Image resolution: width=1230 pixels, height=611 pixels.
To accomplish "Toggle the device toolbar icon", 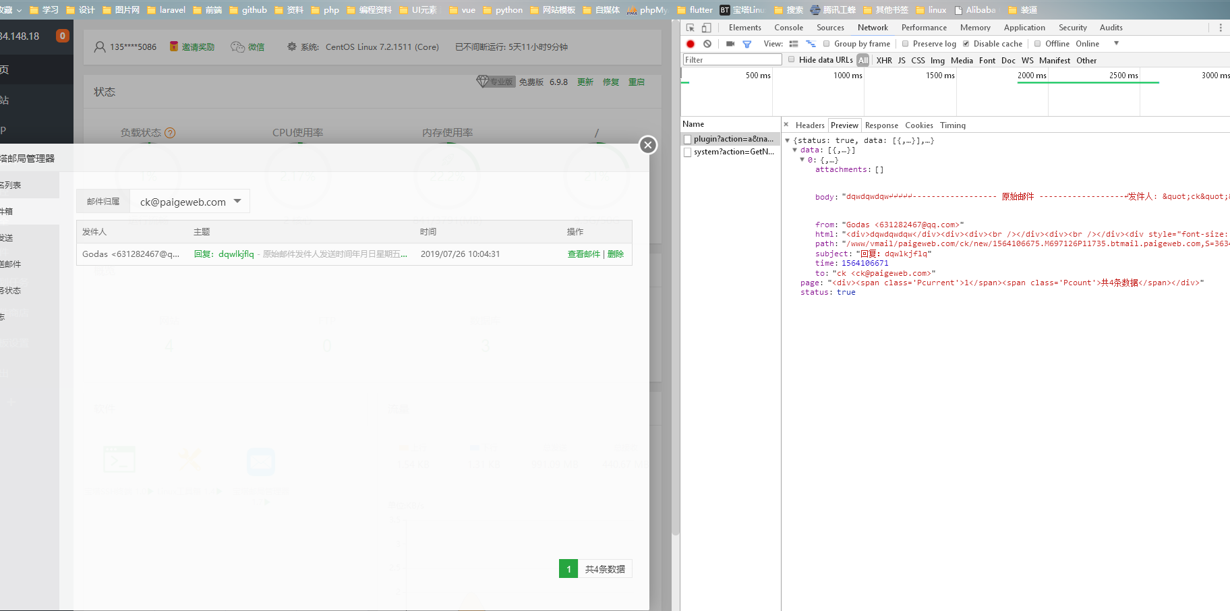I will 707,28.
